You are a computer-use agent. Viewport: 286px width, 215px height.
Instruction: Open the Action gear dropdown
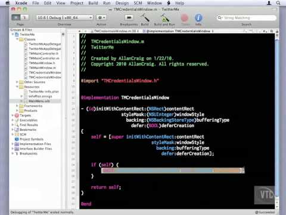tap(101, 17)
